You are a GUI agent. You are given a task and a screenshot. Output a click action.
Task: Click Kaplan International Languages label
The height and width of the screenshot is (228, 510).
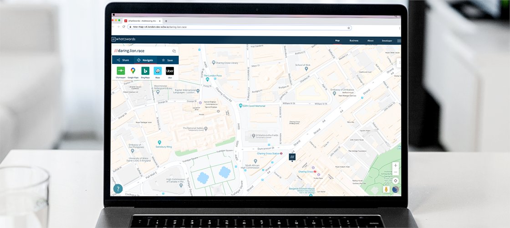[186, 92]
